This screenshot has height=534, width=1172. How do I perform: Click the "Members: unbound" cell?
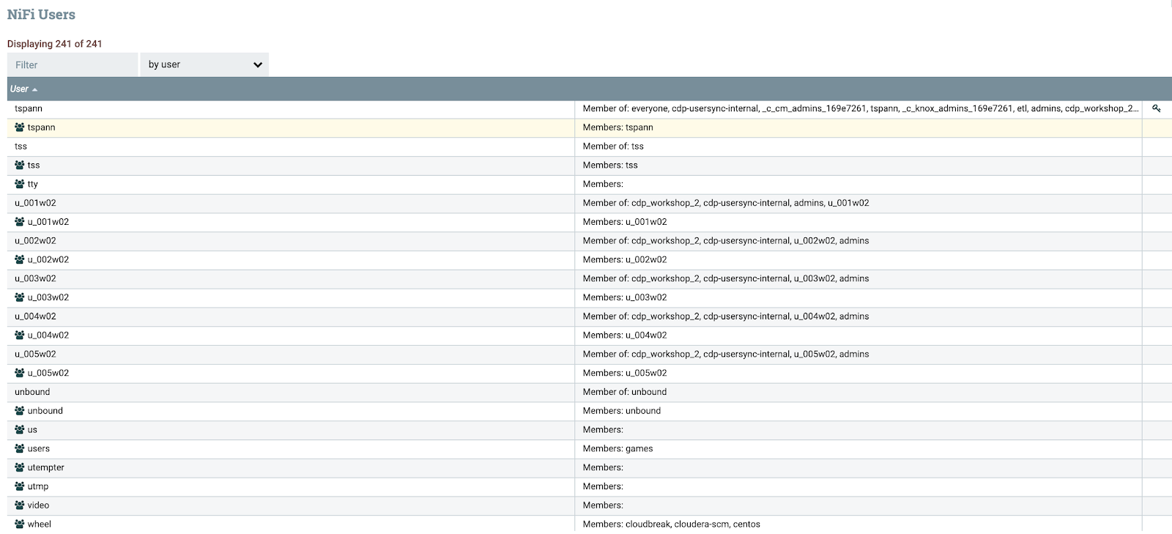[x=858, y=411]
